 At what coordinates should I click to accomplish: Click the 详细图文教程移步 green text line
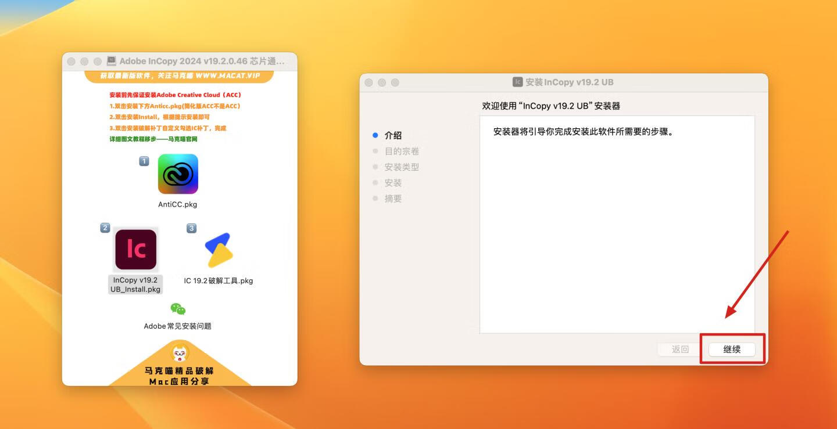pyautogui.click(x=153, y=139)
